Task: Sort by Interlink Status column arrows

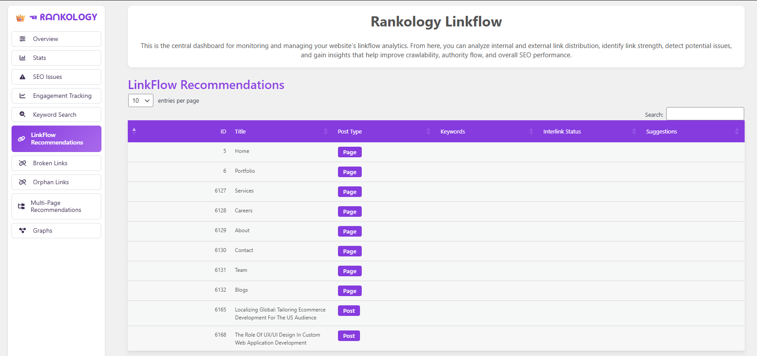Action: pos(634,131)
